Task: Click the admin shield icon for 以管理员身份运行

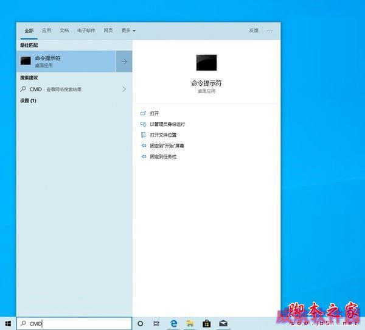Action: 143,124
